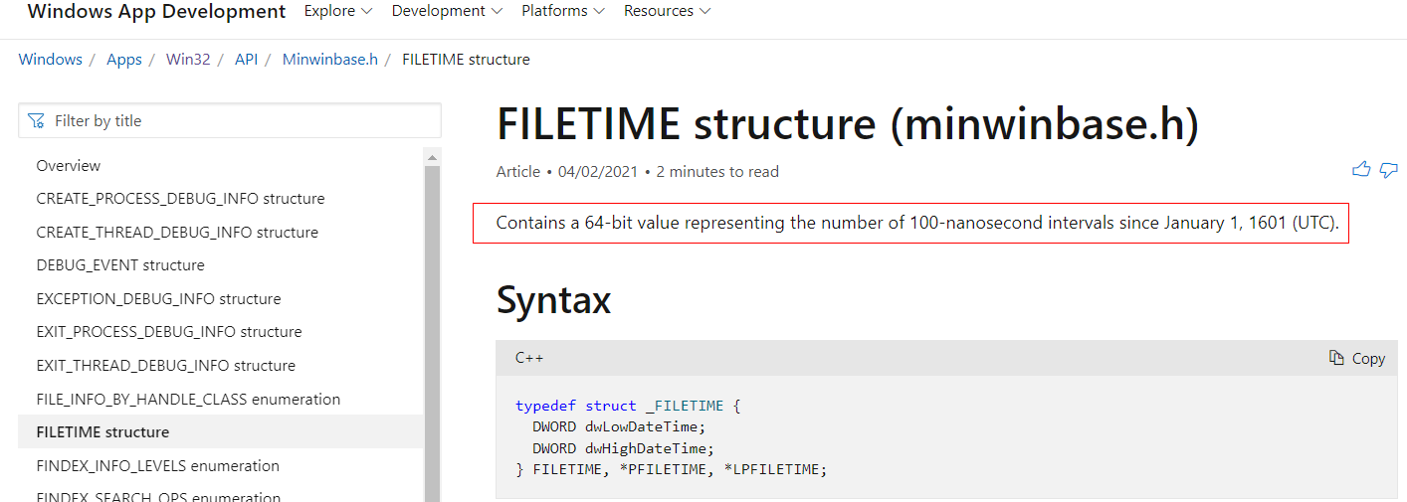This screenshot has height=502, width=1407.
Task: Type in the Filter by title field
Action: pos(239,121)
